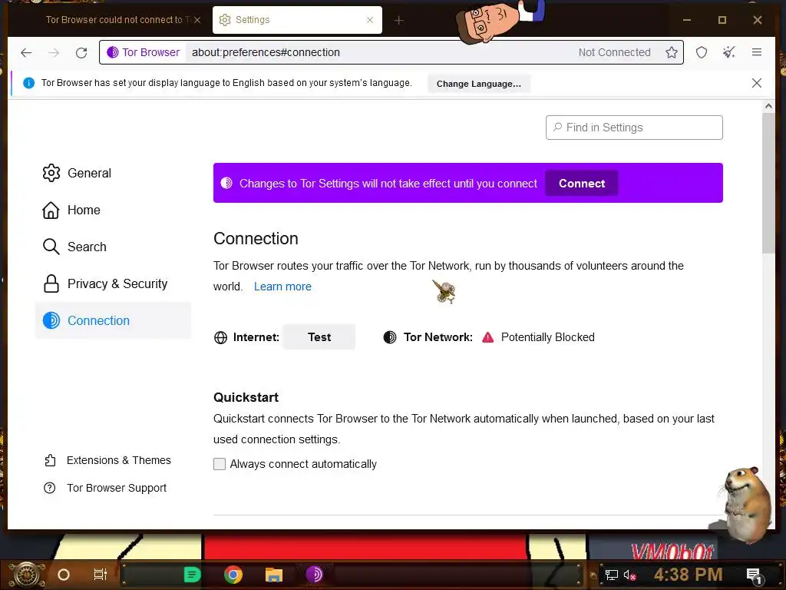Open General settings category
This screenshot has width=786, height=590.
point(113,173)
